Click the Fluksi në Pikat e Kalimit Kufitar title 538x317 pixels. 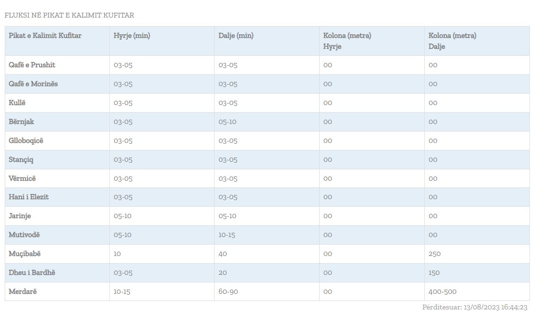[69, 15]
